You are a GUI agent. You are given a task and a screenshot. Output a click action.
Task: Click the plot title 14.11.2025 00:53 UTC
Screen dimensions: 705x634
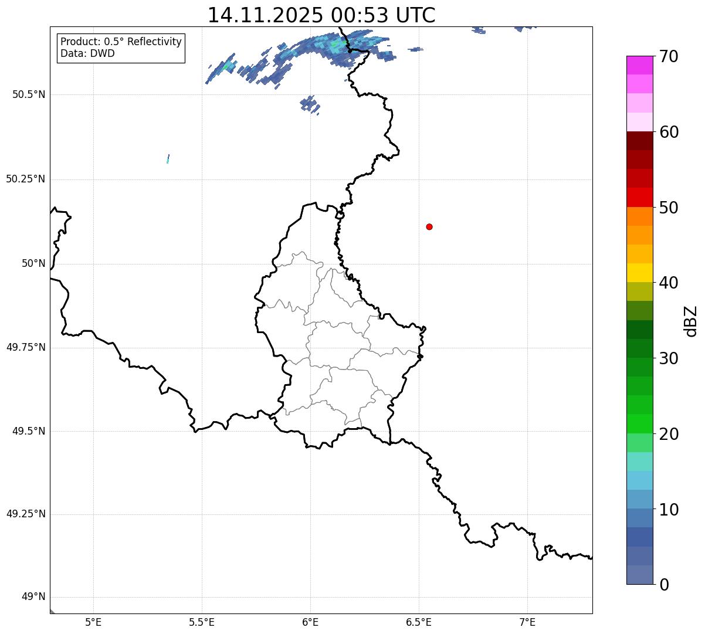[321, 15]
